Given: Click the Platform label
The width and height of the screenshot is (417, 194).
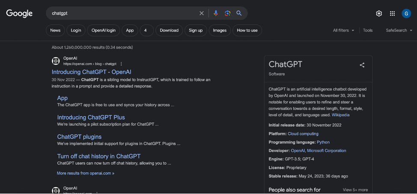Looking at the screenshot, I should 278,134.
